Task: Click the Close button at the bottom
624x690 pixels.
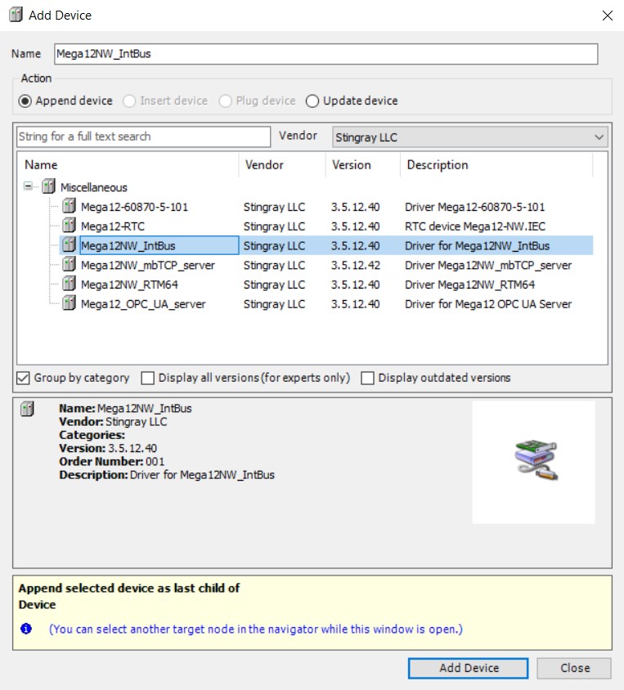Action: click(575, 668)
